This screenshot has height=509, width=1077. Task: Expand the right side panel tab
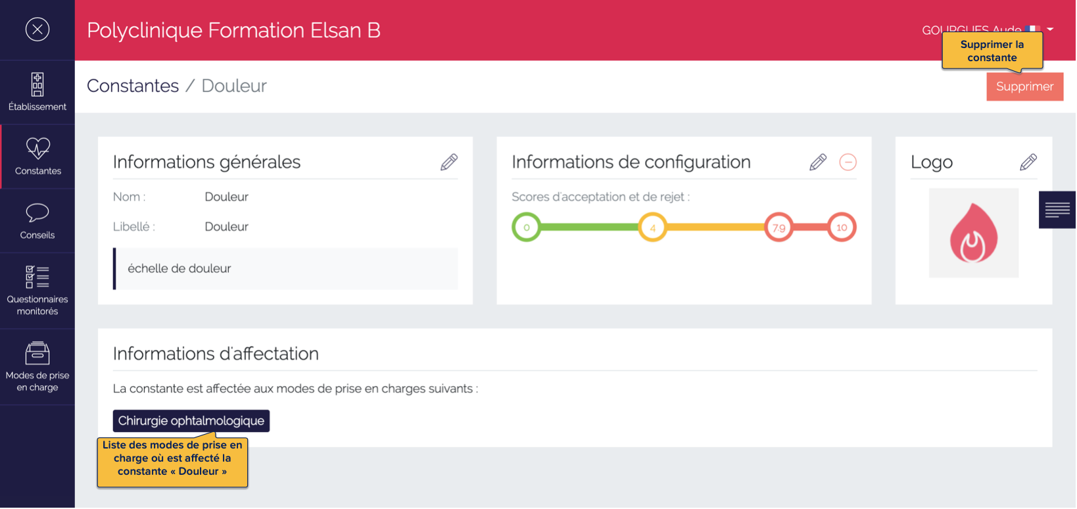pyautogui.click(x=1057, y=210)
